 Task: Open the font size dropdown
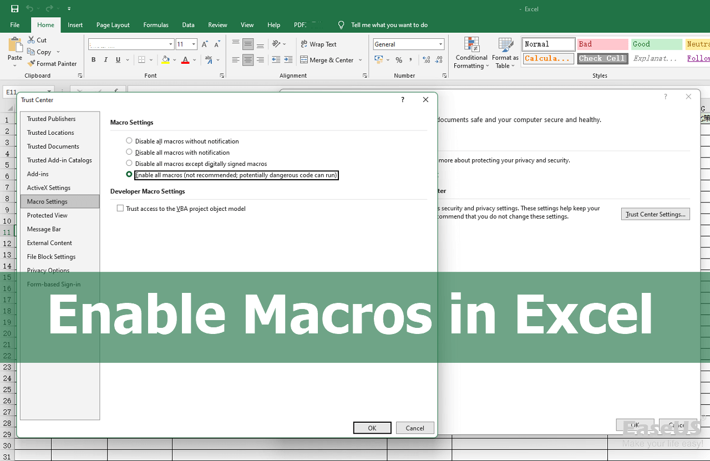click(x=194, y=44)
